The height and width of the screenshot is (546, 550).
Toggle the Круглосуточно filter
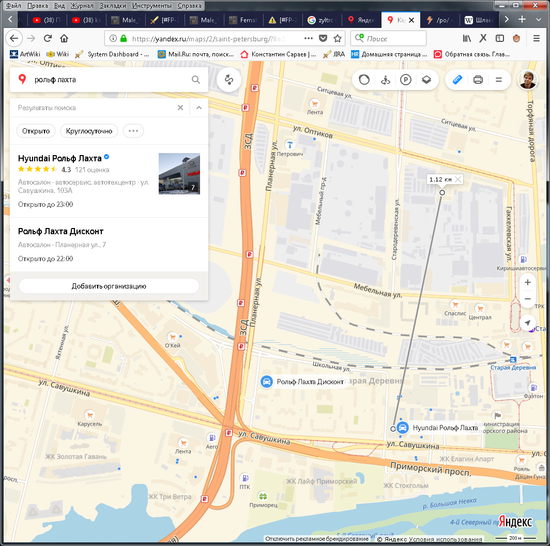89,131
